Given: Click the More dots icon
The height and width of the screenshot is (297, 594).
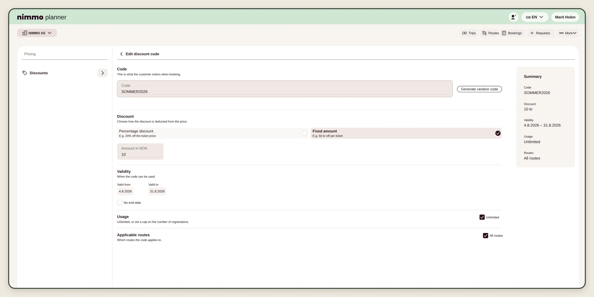Looking at the screenshot, I should tap(561, 33).
